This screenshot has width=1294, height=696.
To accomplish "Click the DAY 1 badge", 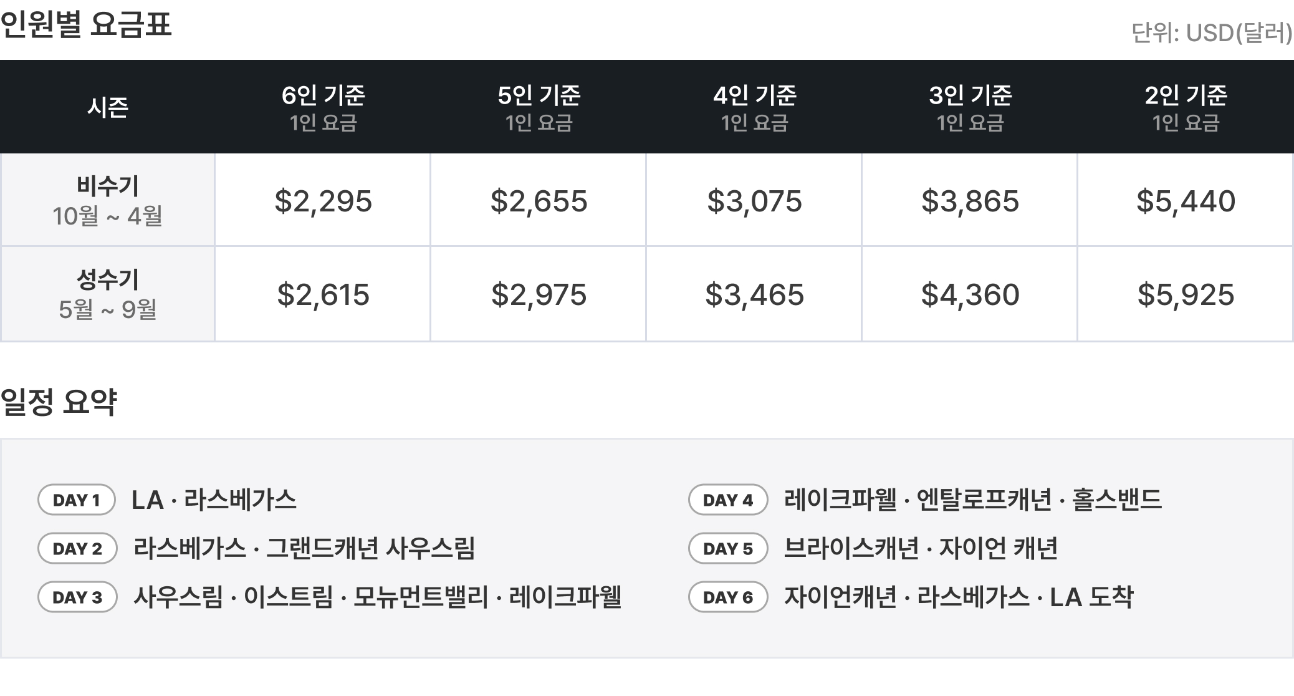I will coord(77,500).
